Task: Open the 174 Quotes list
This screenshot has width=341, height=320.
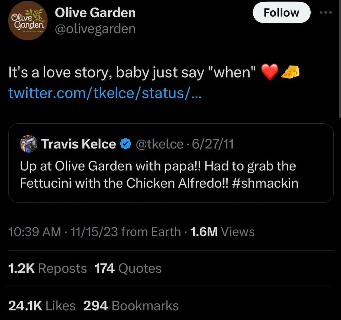Action: [127, 268]
